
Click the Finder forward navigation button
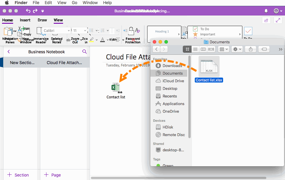point(164,49)
